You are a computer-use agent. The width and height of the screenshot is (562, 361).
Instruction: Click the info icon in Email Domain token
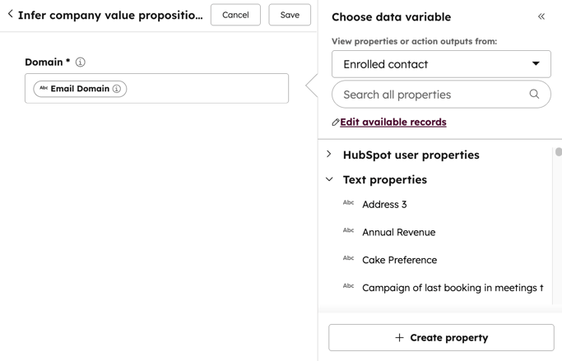[117, 89]
